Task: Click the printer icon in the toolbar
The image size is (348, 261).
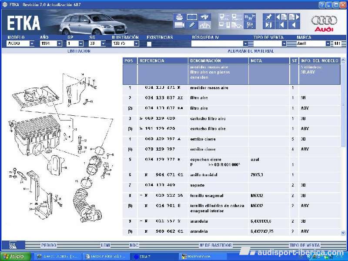Action: click(x=179, y=17)
